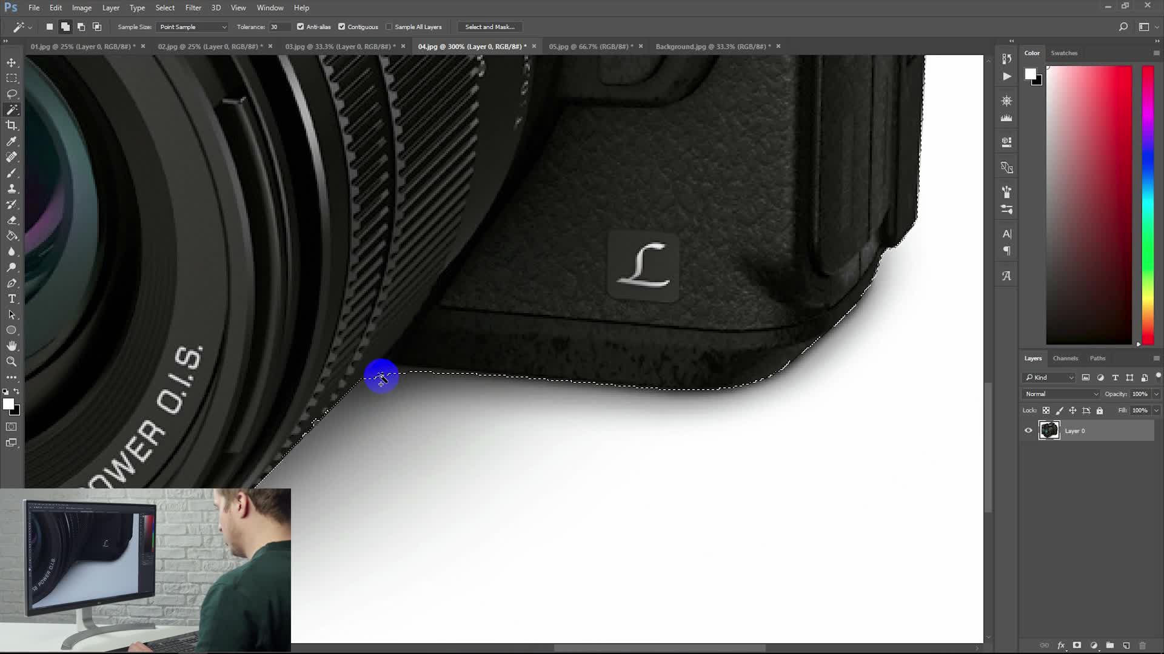Add a layer mask icon
Viewport: 1164px width, 654px height.
coord(1077,646)
